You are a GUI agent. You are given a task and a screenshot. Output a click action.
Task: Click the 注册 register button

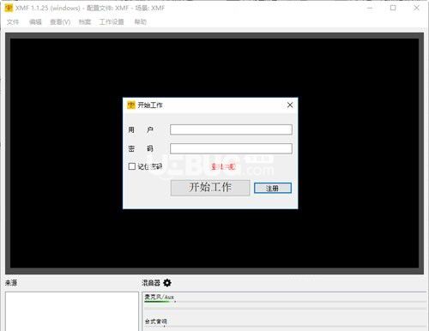coord(273,188)
